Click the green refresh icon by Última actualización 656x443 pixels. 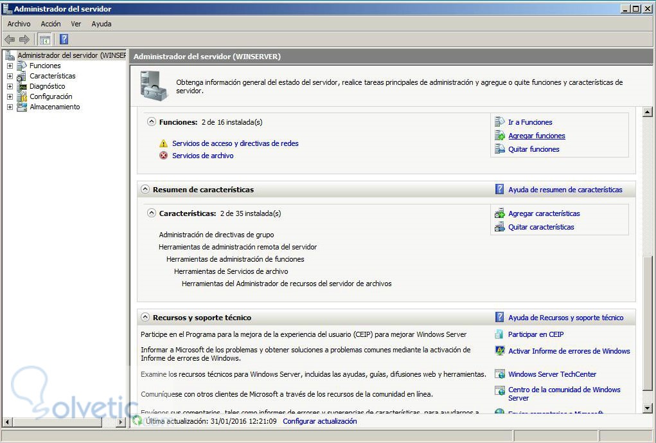137,420
